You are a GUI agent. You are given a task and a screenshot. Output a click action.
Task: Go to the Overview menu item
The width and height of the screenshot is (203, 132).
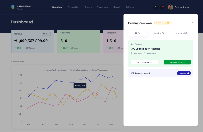[x=57, y=7]
